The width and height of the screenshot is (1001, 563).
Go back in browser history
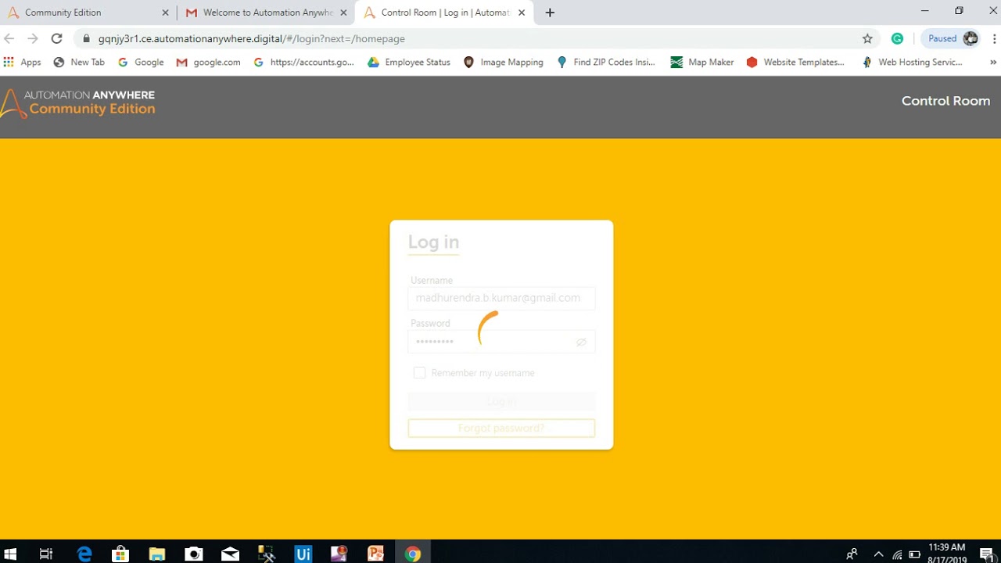pos(10,38)
